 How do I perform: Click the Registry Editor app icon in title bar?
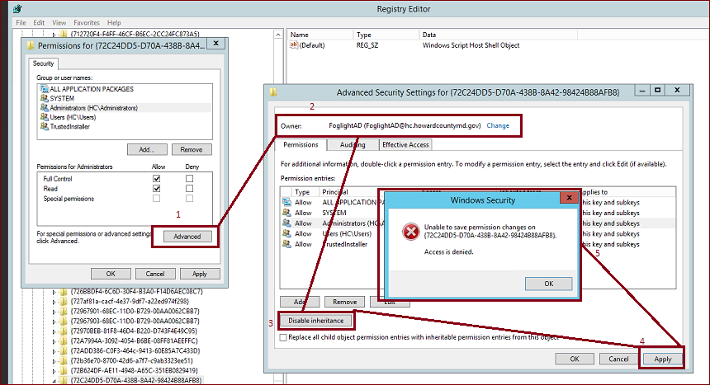tap(17, 8)
